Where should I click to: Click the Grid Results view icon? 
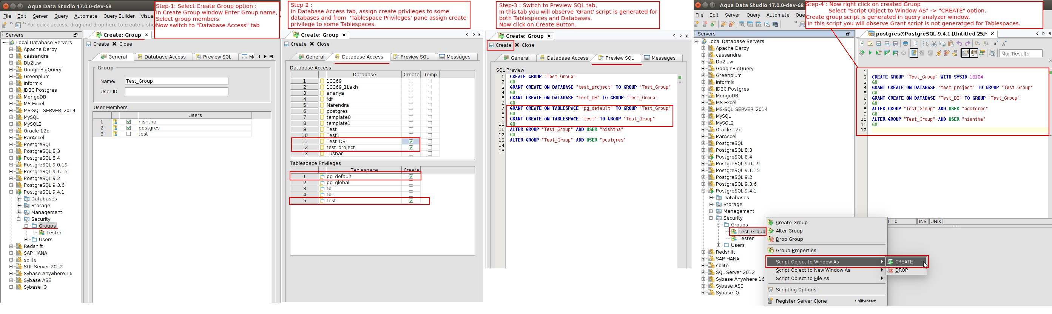pos(966,53)
